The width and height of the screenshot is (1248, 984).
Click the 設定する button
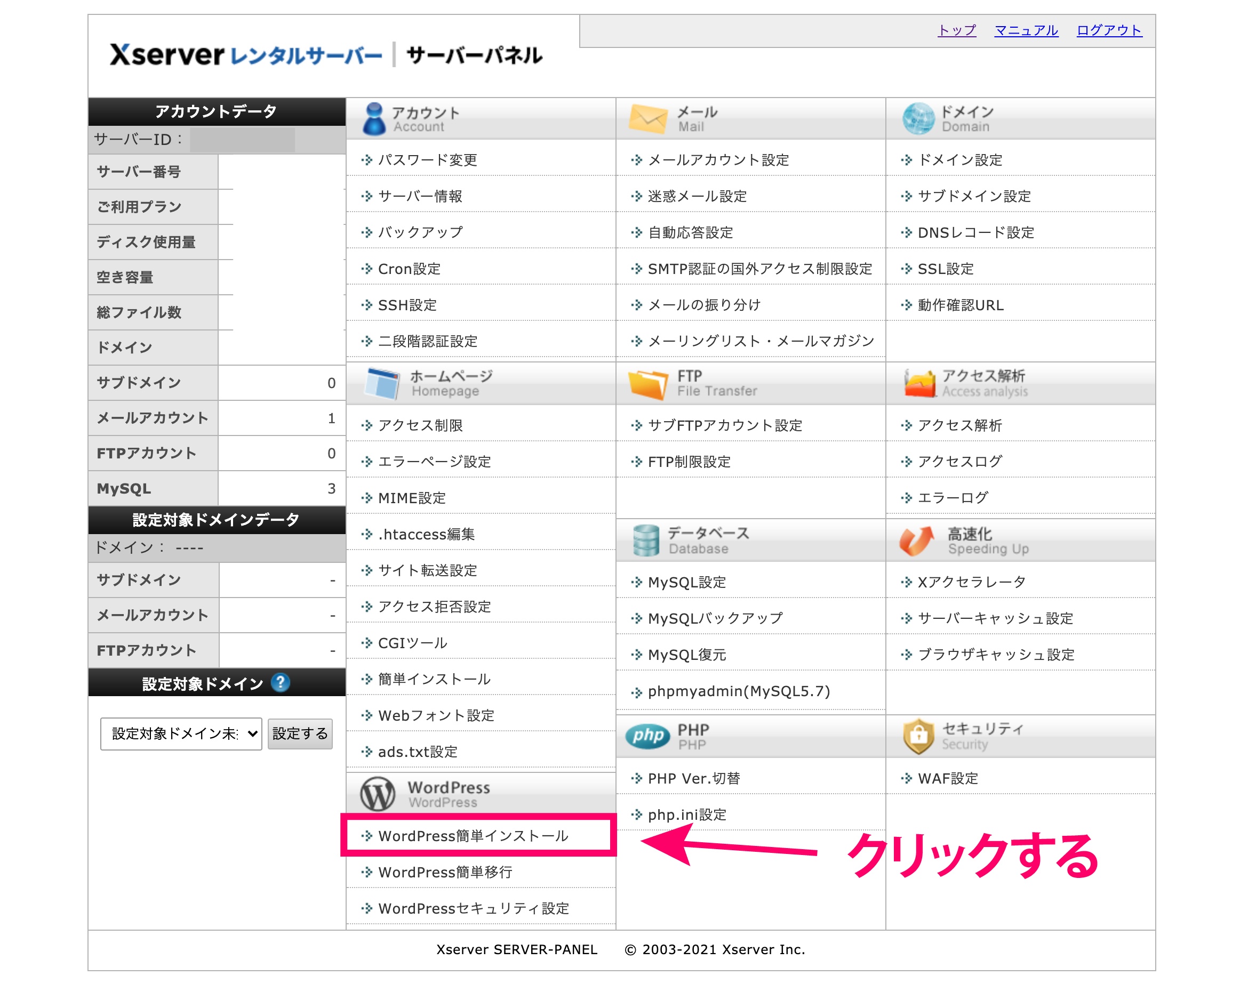300,733
